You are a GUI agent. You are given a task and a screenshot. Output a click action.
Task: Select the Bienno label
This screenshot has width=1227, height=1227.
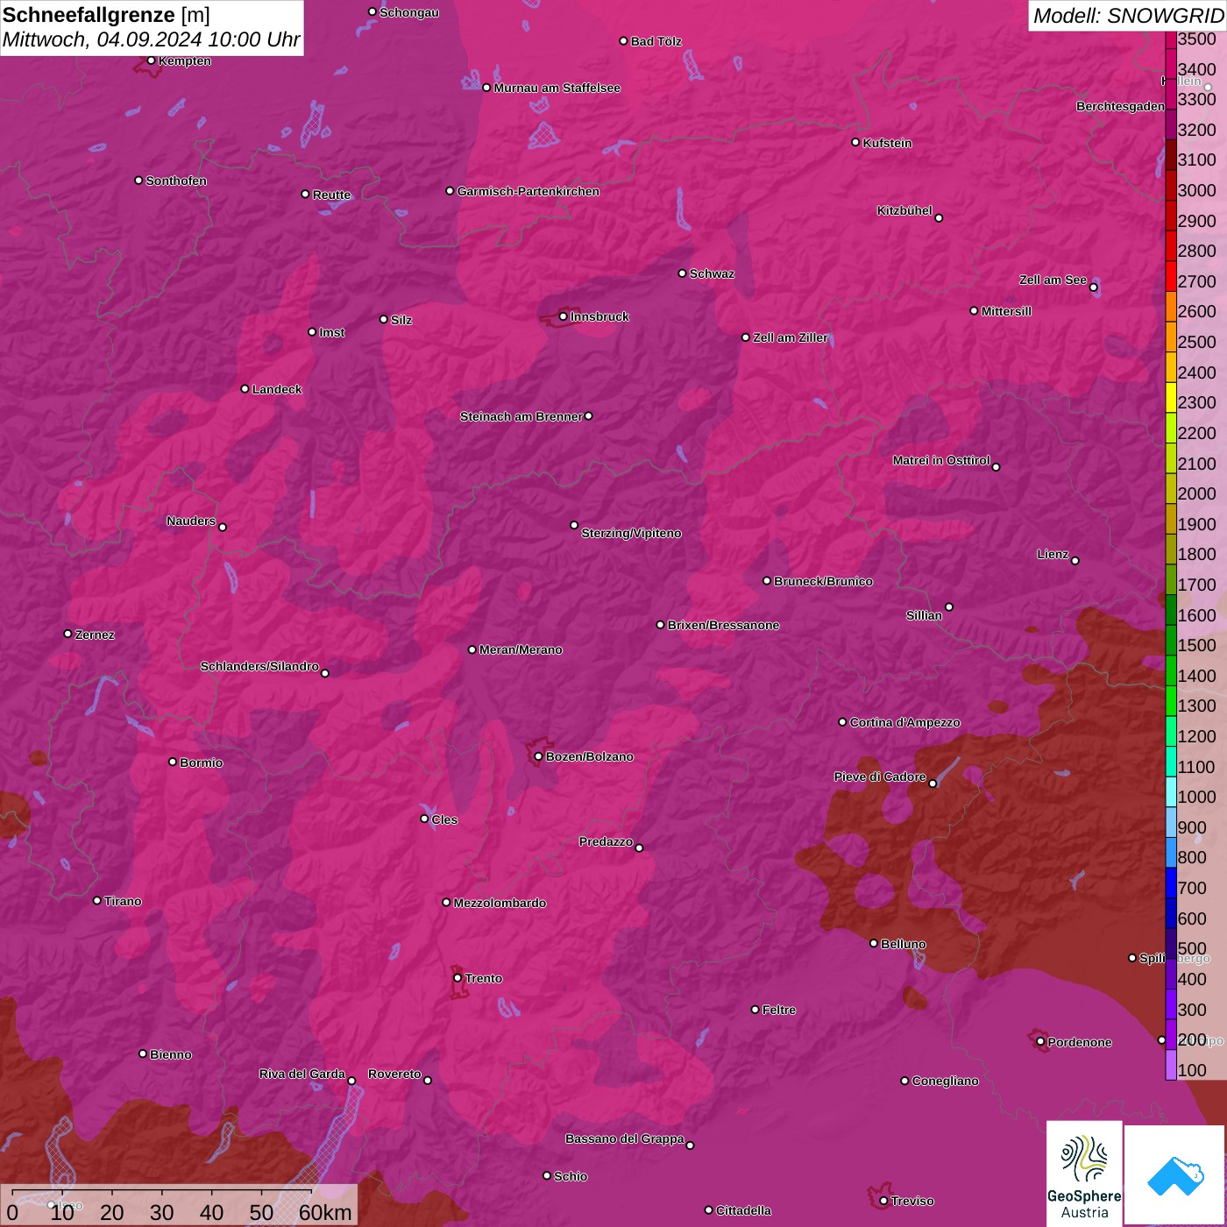pyautogui.click(x=171, y=1054)
